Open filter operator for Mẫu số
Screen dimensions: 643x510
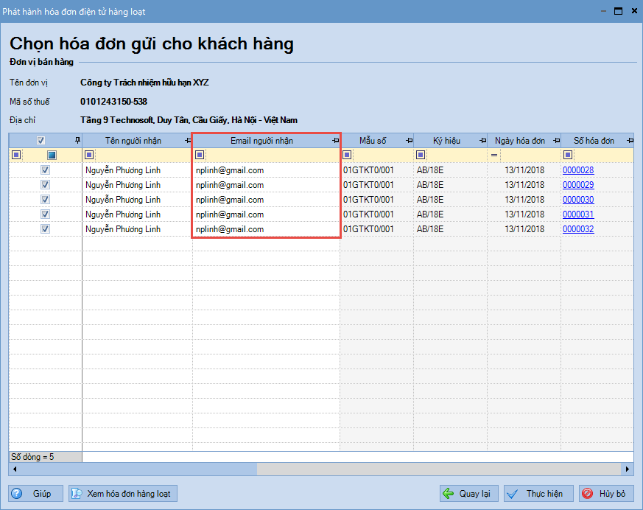pyautogui.click(x=347, y=155)
